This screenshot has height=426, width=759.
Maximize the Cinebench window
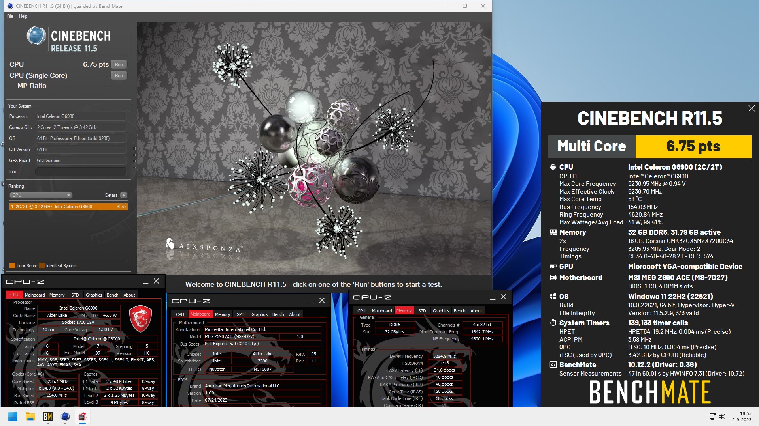(x=465, y=6)
